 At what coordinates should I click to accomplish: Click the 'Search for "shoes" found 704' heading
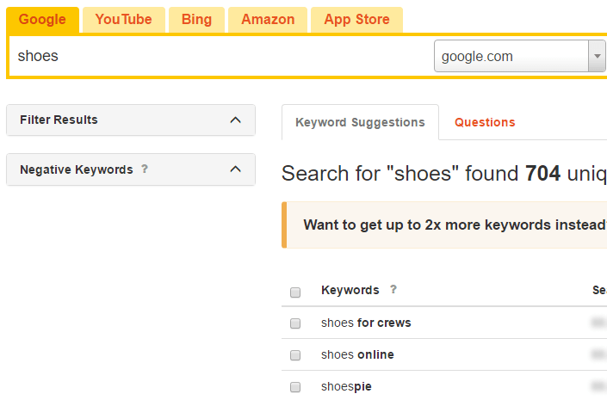[444, 173]
